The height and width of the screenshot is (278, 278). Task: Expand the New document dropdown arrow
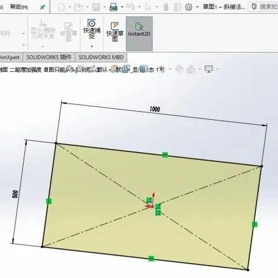click(70, 7)
